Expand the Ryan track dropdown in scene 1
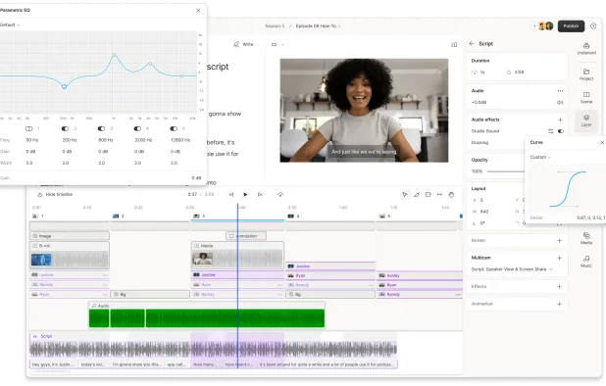This screenshot has height=386, width=606. pos(105,294)
